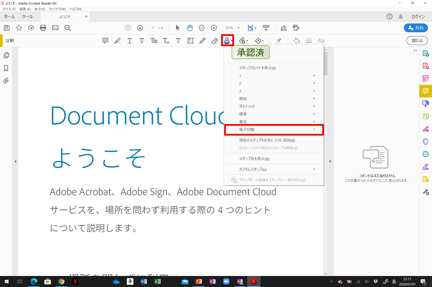Open the Windows Start menu
Viewport: 432px width, 287px height.
(6, 281)
